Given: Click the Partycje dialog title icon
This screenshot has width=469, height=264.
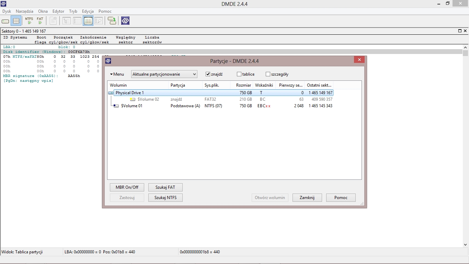Looking at the screenshot, I should click(x=108, y=61).
